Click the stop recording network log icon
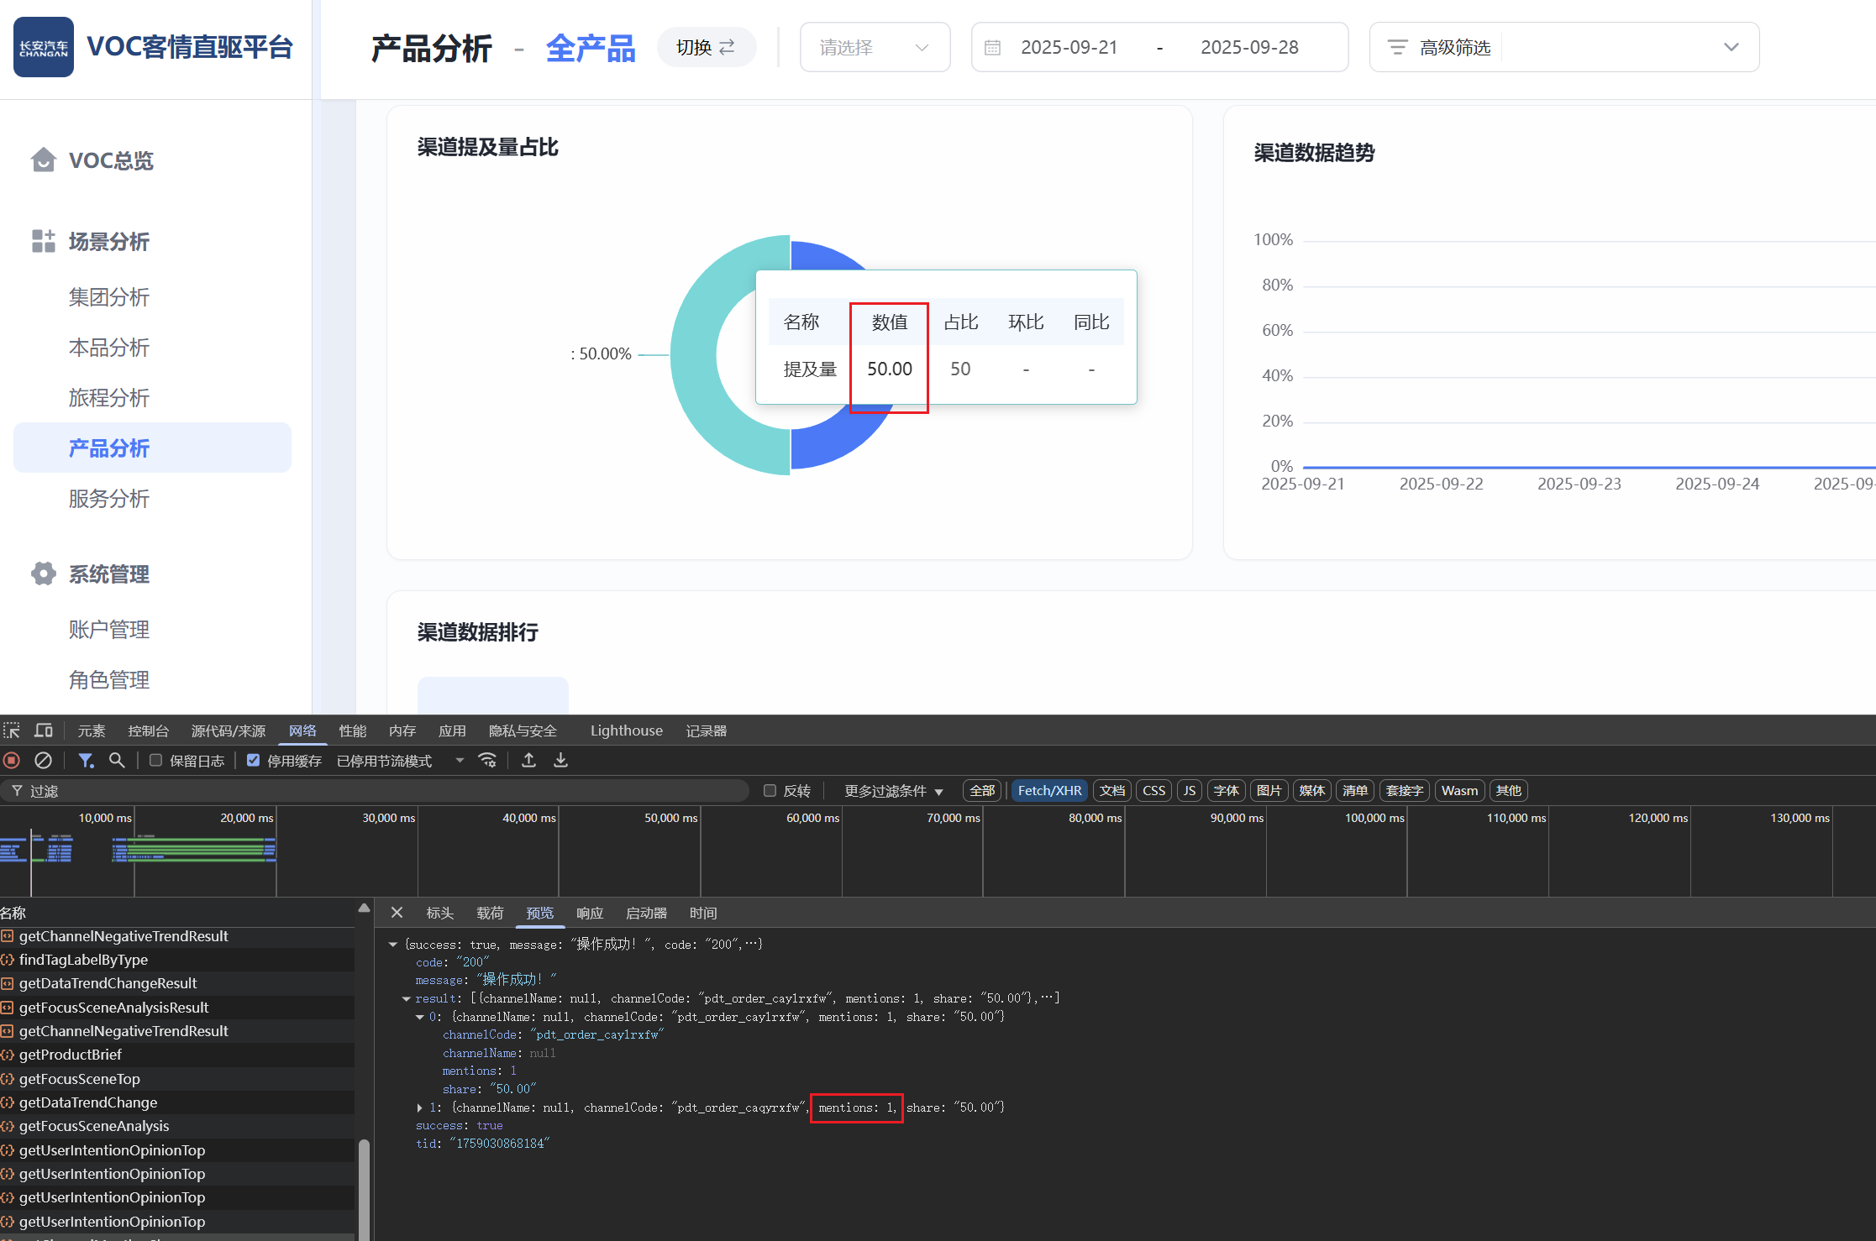 click(12, 761)
